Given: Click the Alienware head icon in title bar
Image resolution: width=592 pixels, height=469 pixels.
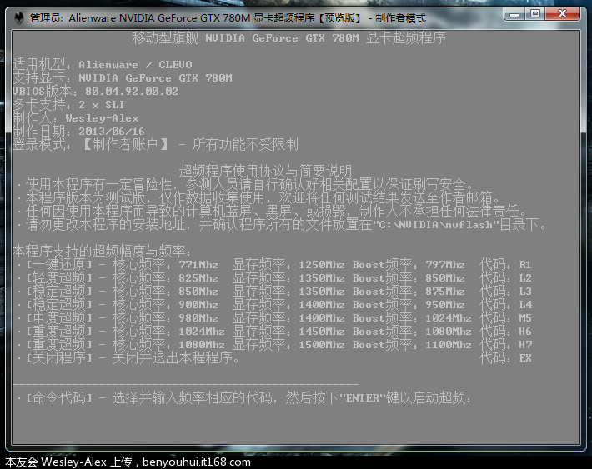Looking at the screenshot, I should coord(19,17).
